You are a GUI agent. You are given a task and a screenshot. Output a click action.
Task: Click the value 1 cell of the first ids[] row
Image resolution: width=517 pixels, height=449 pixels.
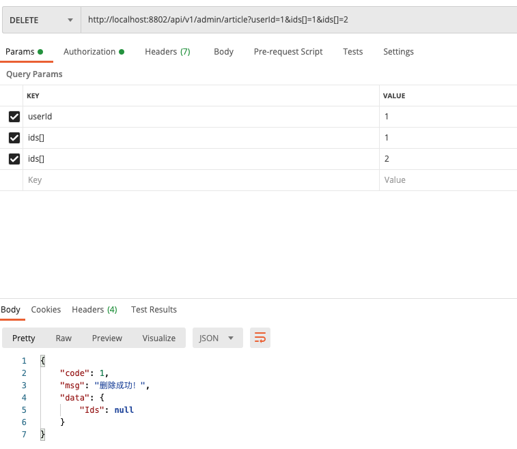(448, 138)
